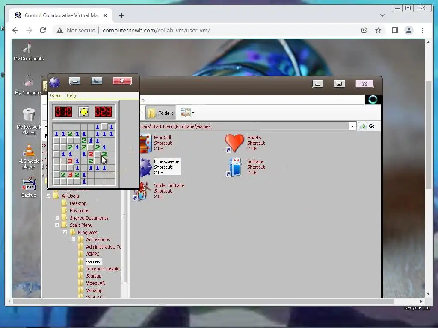Viewport: 438px width, 328px height.
Task: Click the folder tree pane vertical scrollbar
Action: (x=124, y=237)
